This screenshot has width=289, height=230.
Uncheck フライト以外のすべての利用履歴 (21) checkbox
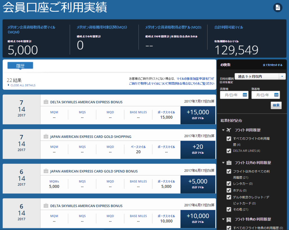click(229, 171)
